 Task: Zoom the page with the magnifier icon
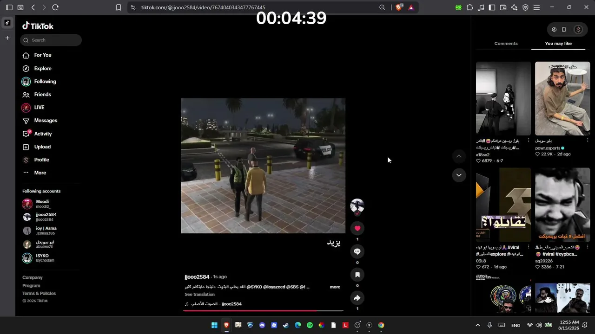382,7
